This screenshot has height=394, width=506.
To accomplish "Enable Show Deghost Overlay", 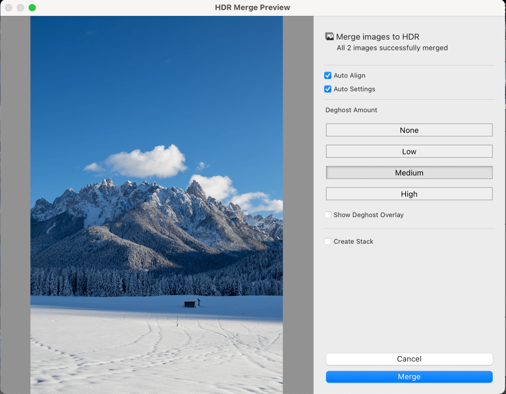I will [x=328, y=215].
